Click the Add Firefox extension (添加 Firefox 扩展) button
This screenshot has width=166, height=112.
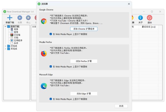point(84,61)
